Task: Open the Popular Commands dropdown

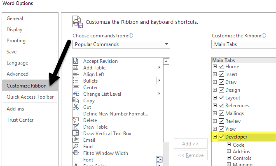Action: click(x=121, y=44)
